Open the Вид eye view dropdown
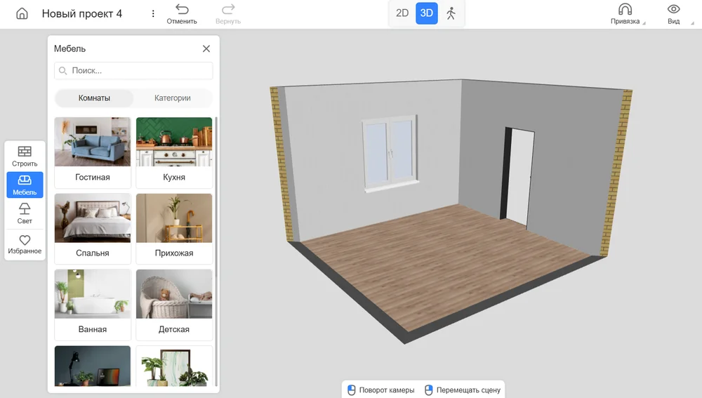The height and width of the screenshot is (398, 702). [x=673, y=14]
